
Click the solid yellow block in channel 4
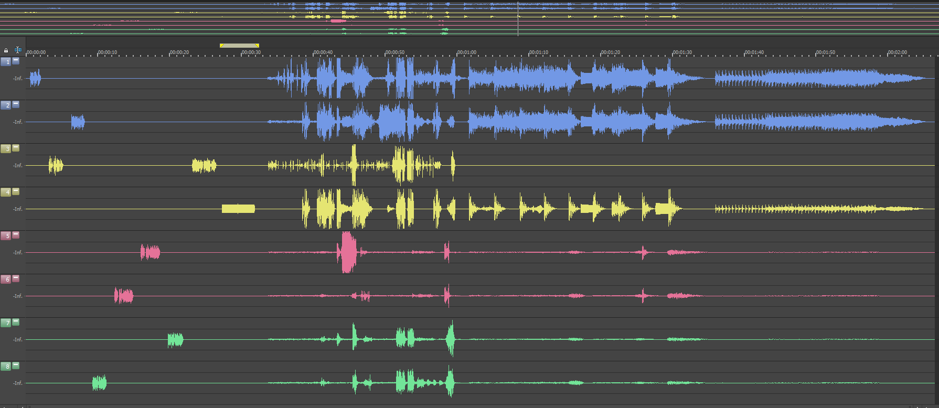point(238,209)
